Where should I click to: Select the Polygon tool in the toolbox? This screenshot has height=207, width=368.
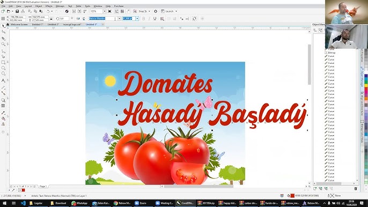pos(3,73)
